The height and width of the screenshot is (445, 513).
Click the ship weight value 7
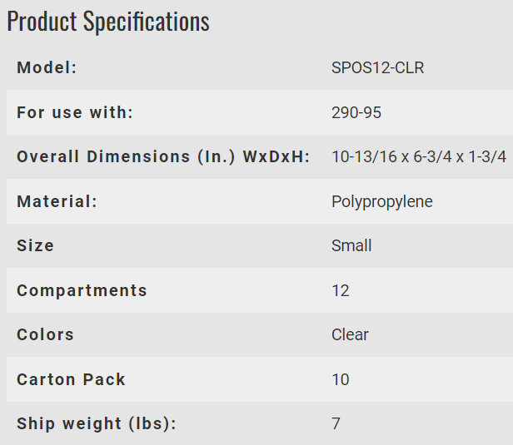[336, 424]
